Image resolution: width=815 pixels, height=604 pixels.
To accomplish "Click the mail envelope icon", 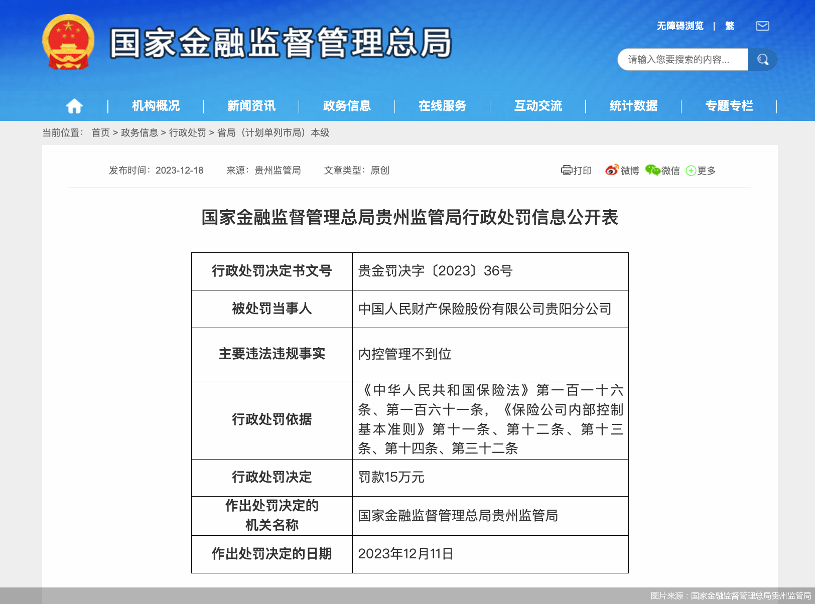I will click(x=762, y=26).
